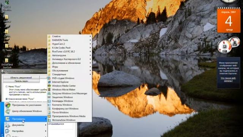Switch to Панель задач tab

(21, 81)
